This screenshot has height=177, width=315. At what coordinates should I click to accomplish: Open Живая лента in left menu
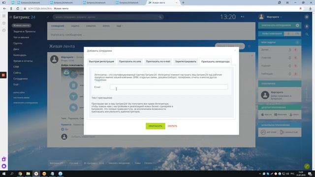coord(21,26)
